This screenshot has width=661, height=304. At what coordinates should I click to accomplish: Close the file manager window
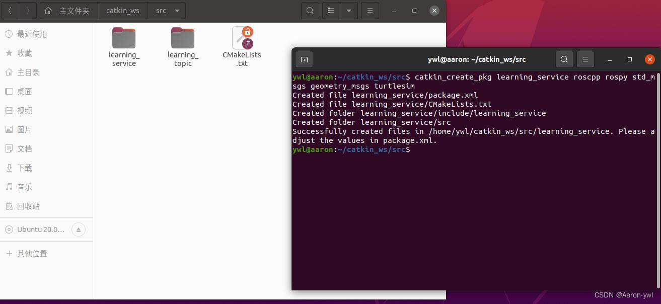click(434, 11)
